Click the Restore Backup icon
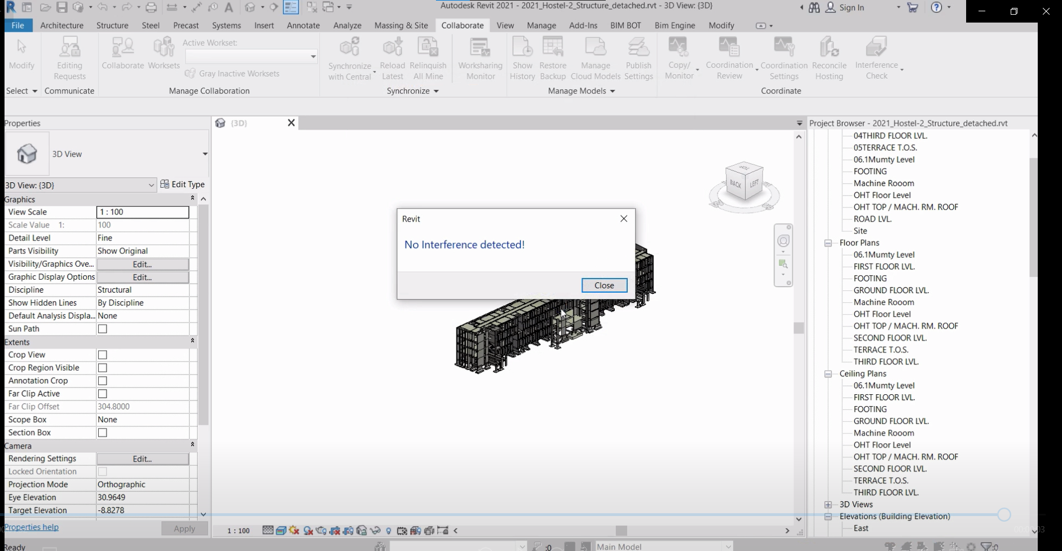The width and height of the screenshot is (1062, 551). 553,47
